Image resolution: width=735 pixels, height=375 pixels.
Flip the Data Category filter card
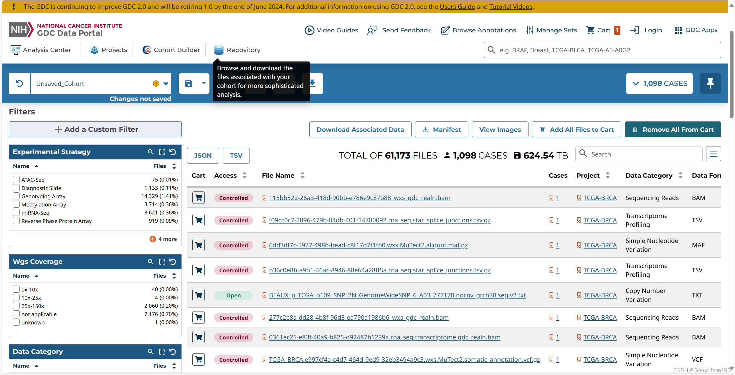click(x=162, y=351)
